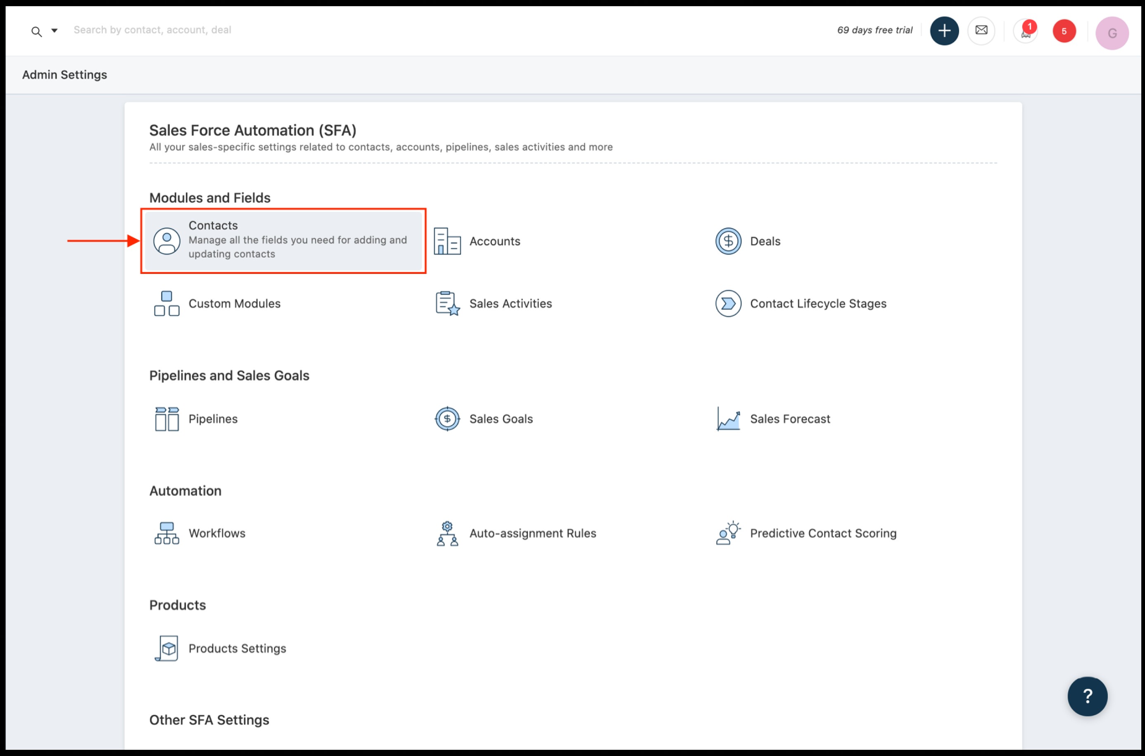1145x756 pixels.
Task: Click the Pipelines and Sales Goals heading
Action: coord(229,376)
